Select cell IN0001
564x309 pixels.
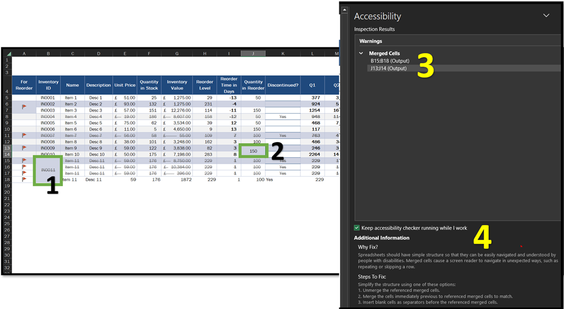point(48,98)
